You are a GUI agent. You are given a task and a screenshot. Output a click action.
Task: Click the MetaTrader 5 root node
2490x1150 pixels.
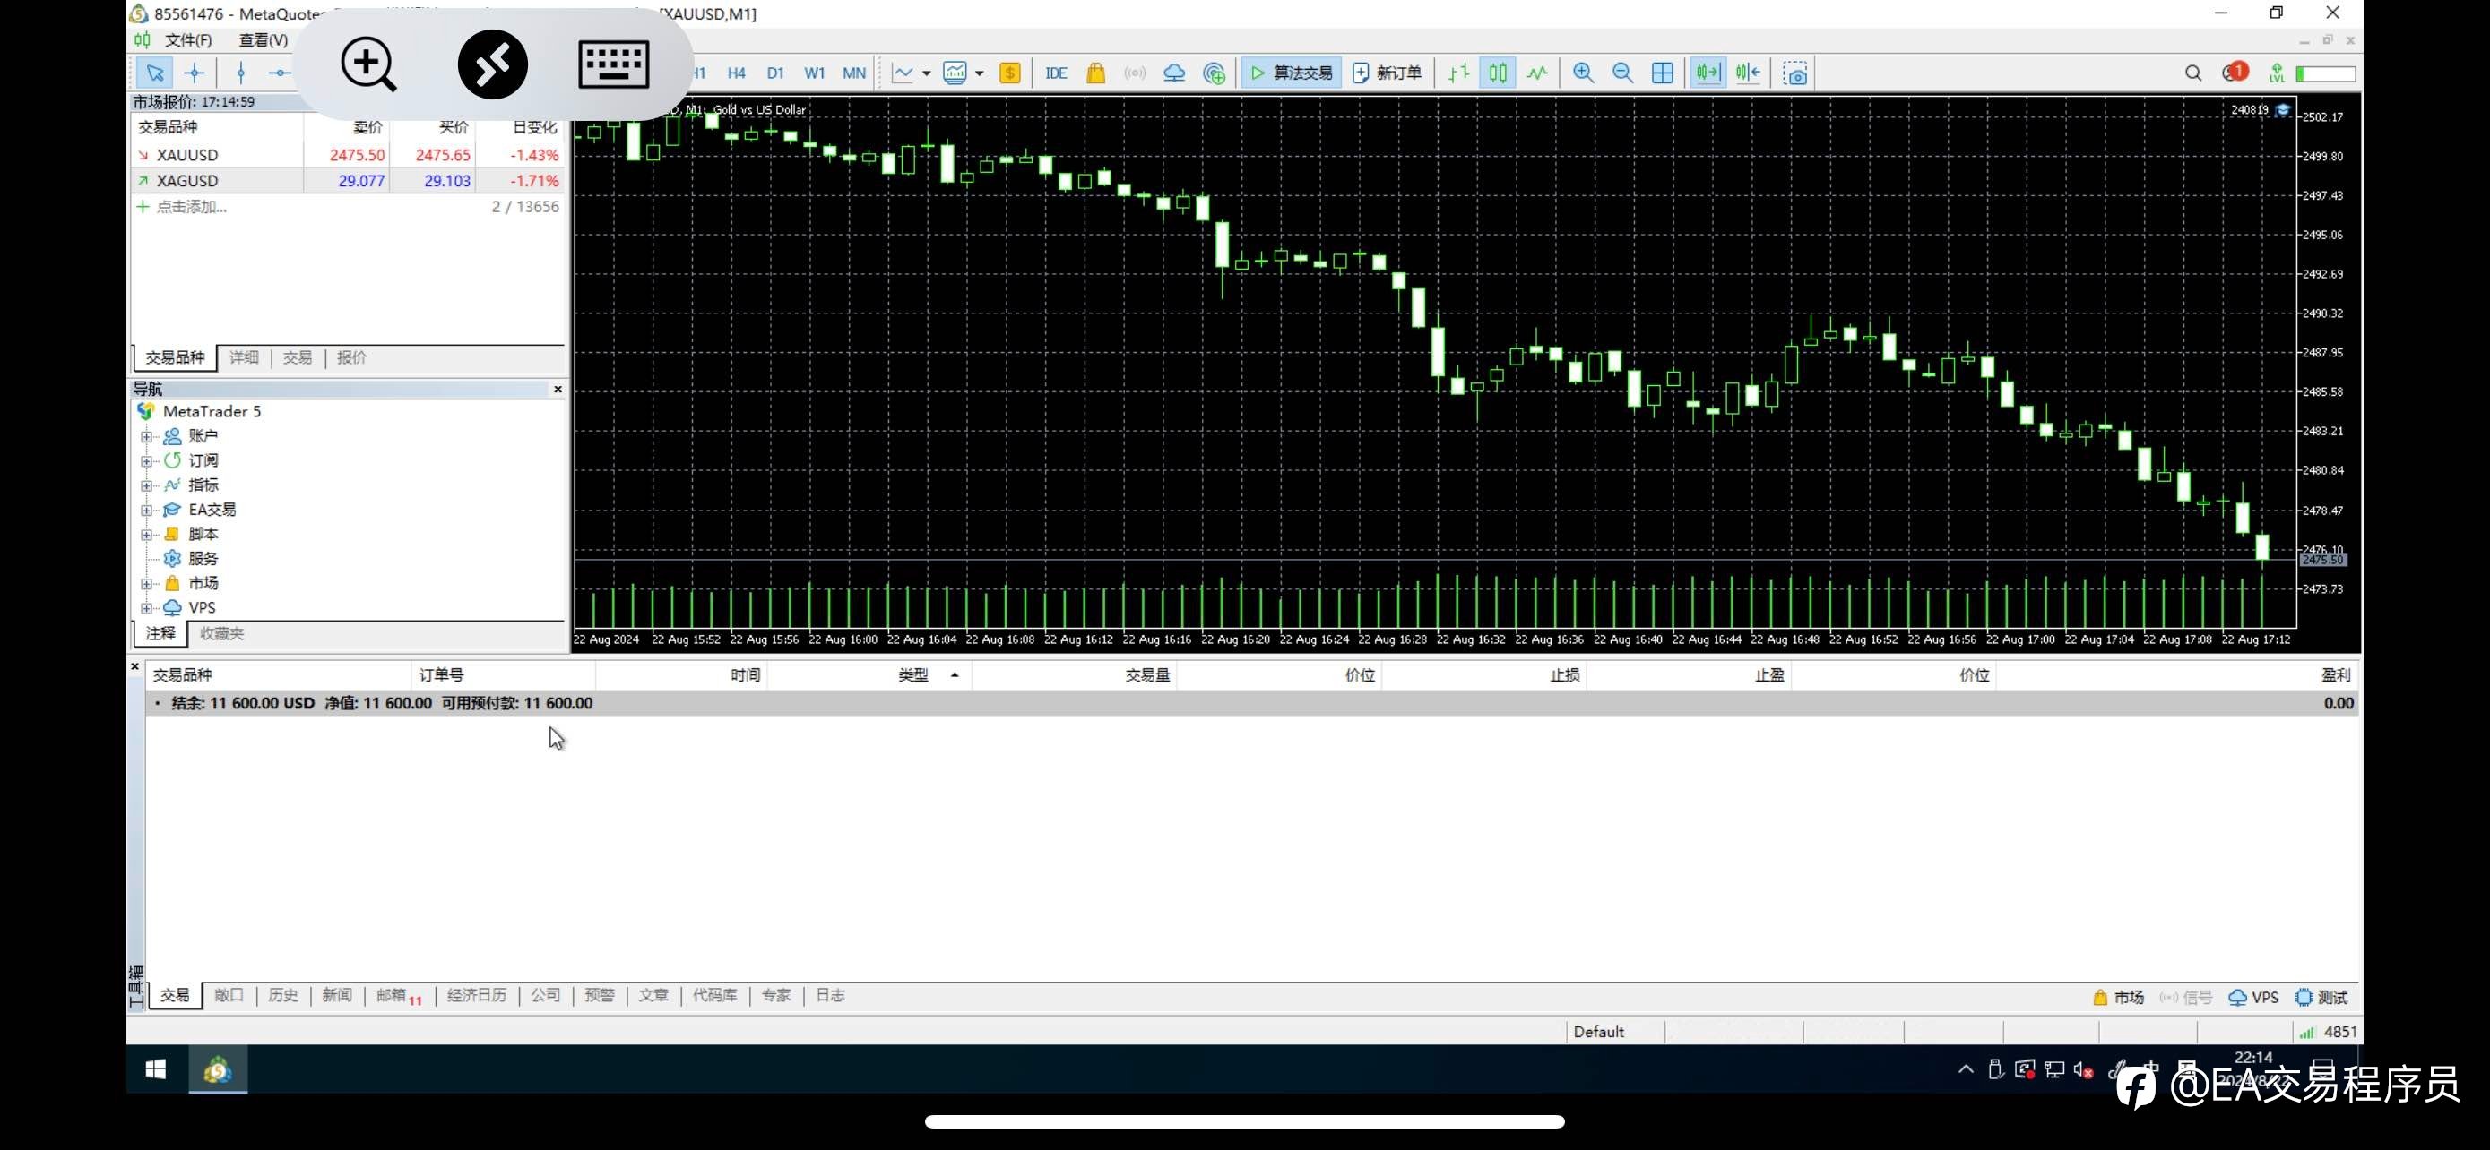coord(212,411)
